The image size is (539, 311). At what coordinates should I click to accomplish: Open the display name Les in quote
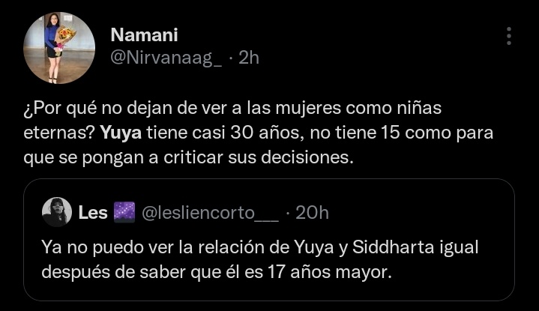pos(93,212)
